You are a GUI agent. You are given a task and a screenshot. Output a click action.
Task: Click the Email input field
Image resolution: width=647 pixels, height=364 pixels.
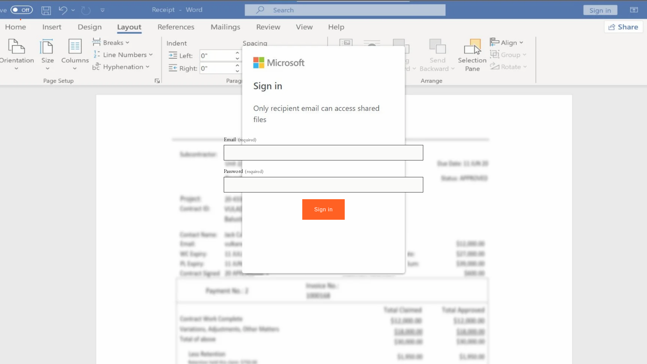click(x=323, y=153)
